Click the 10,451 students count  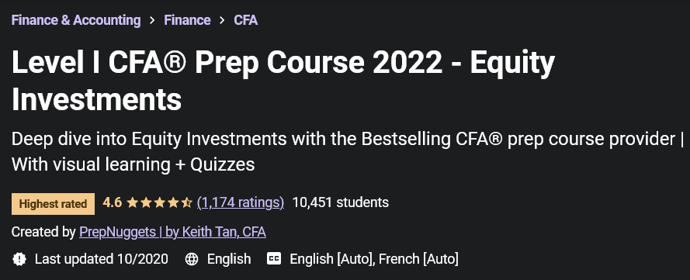coord(341,202)
